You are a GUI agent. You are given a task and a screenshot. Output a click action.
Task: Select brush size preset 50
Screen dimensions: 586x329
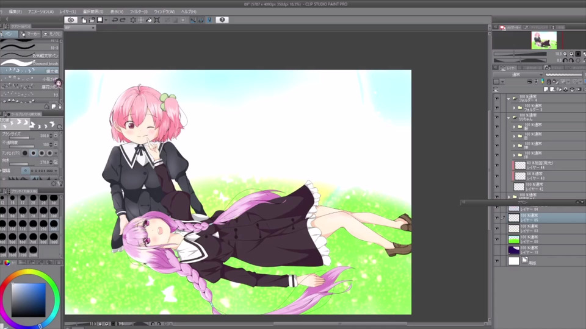pos(12,212)
